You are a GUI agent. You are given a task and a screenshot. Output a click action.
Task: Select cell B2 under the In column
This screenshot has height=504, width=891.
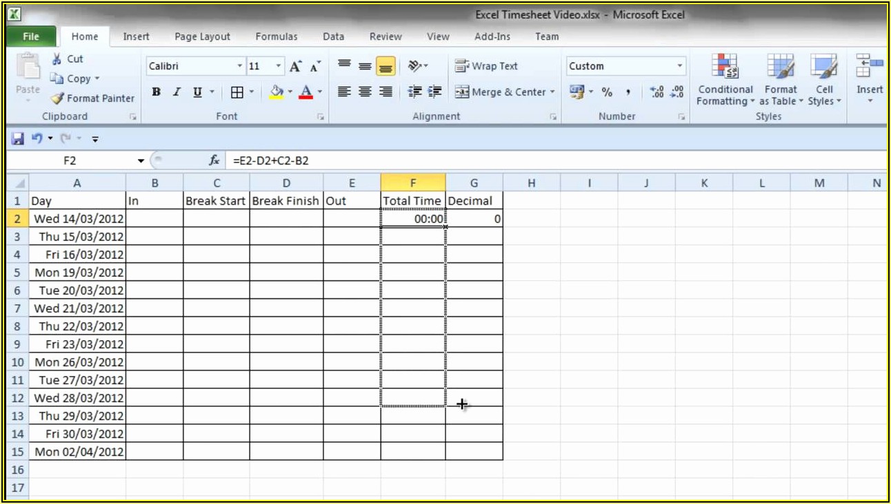coord(154,219)
